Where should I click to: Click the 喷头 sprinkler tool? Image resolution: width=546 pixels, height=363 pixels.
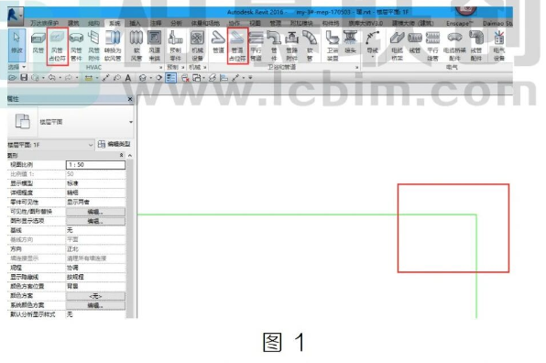coord(350,42)
